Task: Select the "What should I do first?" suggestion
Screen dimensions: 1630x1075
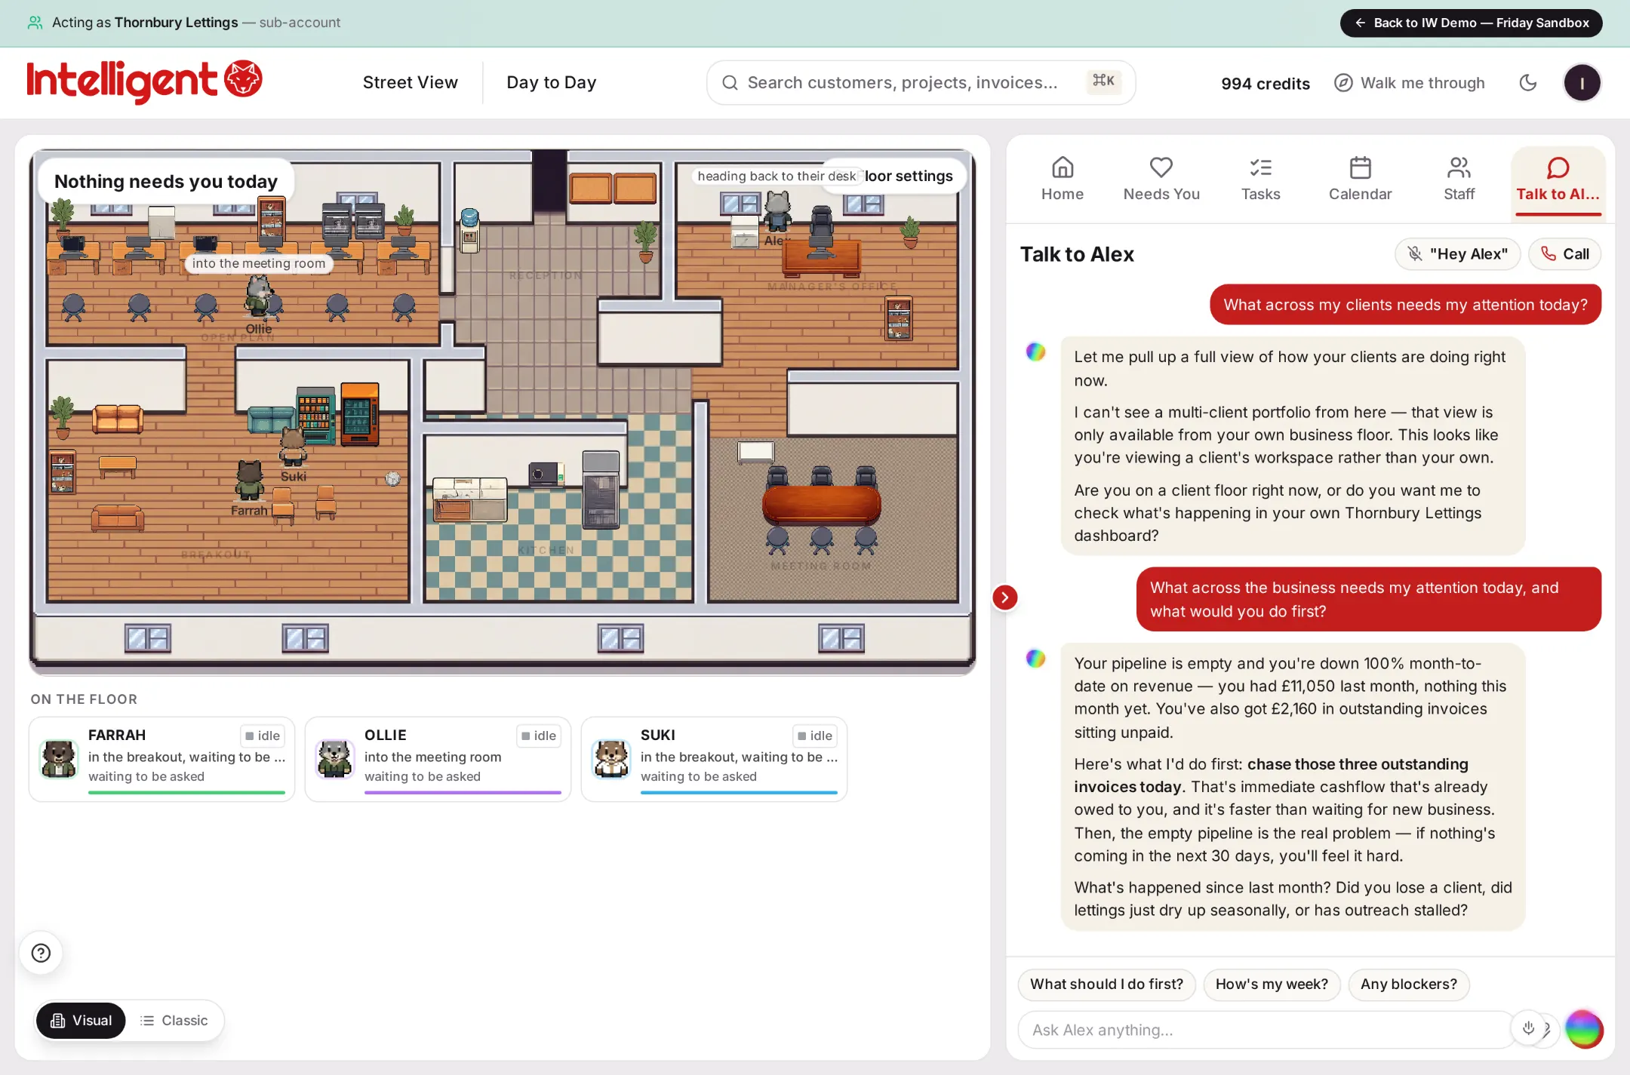Action: [x=1106, y=984]
